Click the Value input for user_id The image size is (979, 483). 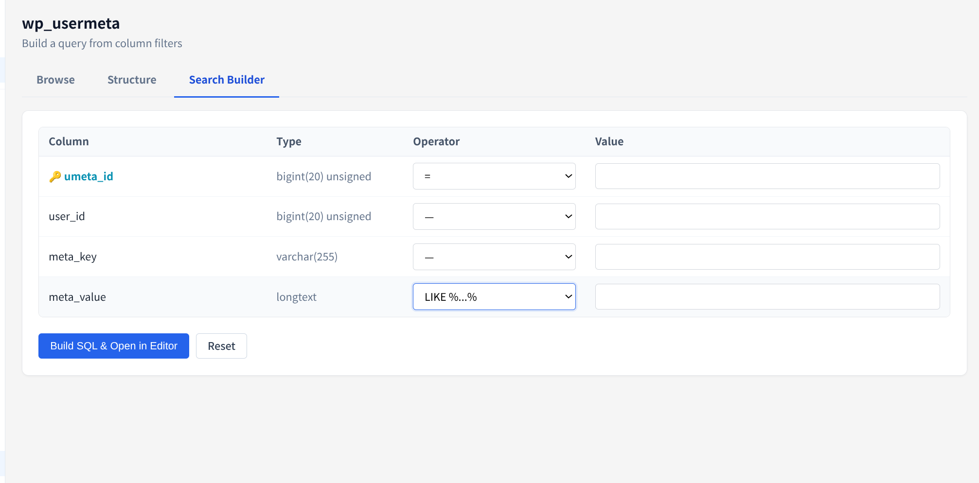pyautogui.click(x=767, y=216)
